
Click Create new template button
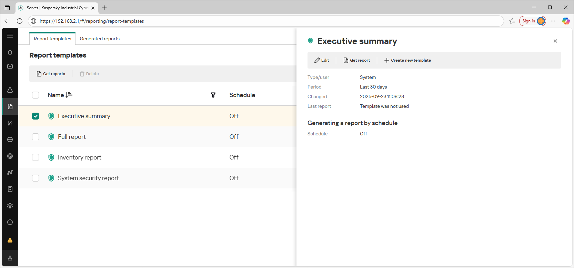click(x=407, y=60)
